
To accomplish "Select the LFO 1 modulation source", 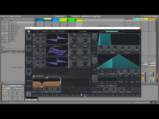I will tap(94, 54).
